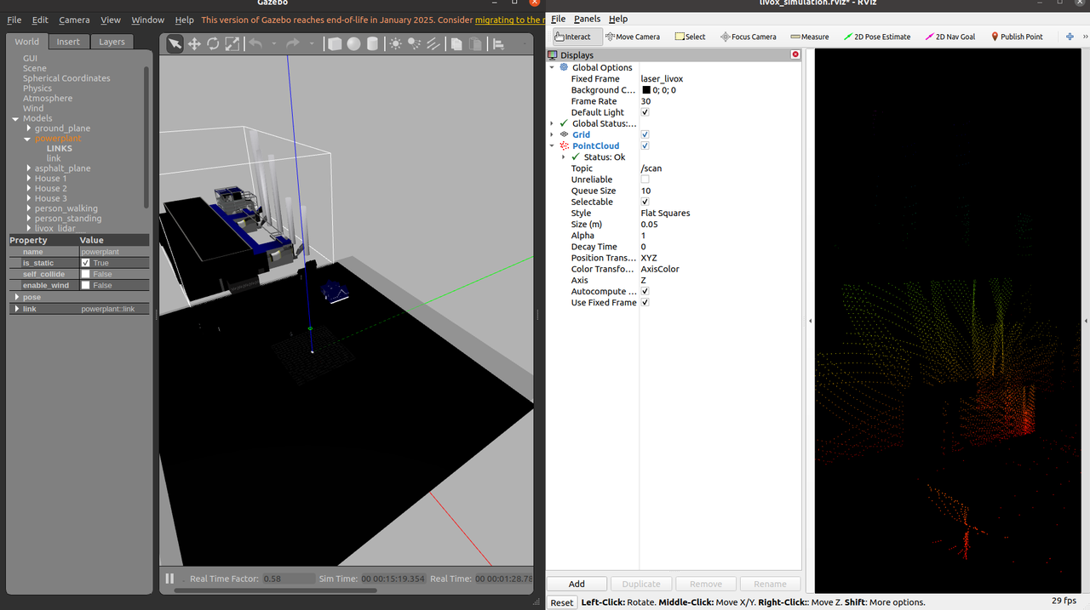The width and height of the screenshot is (1090, 610).
Task: Expand the pose property in Gazebo
Action: [x=17, y=297]
